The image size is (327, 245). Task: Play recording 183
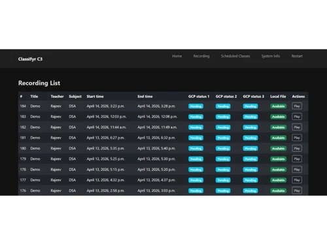[x=297, y=116]
